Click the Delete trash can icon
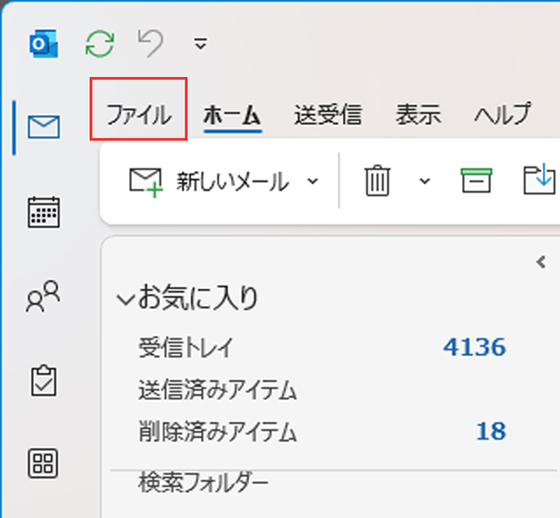Image resolution: width=560 pixels, height=518 pixels. click(377, 181)
